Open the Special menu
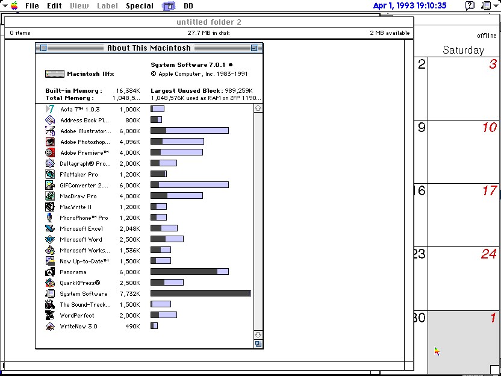The width and height of the screenshot is (501, 376). pyautogui.click(x=140, y=6)
